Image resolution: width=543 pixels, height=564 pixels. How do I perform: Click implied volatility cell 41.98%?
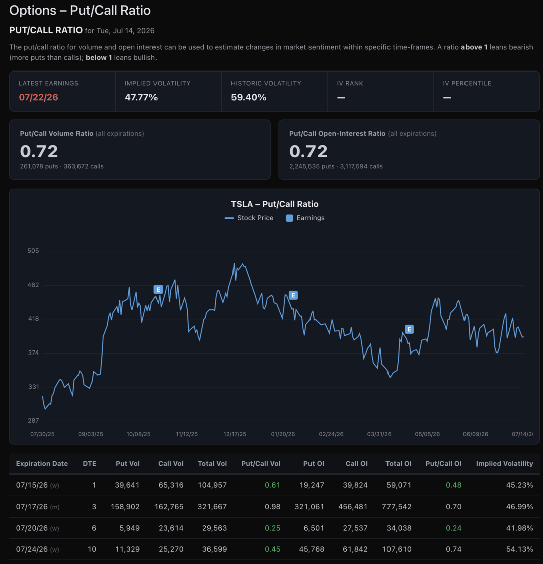pyautogui.click(x=520, y=528)
